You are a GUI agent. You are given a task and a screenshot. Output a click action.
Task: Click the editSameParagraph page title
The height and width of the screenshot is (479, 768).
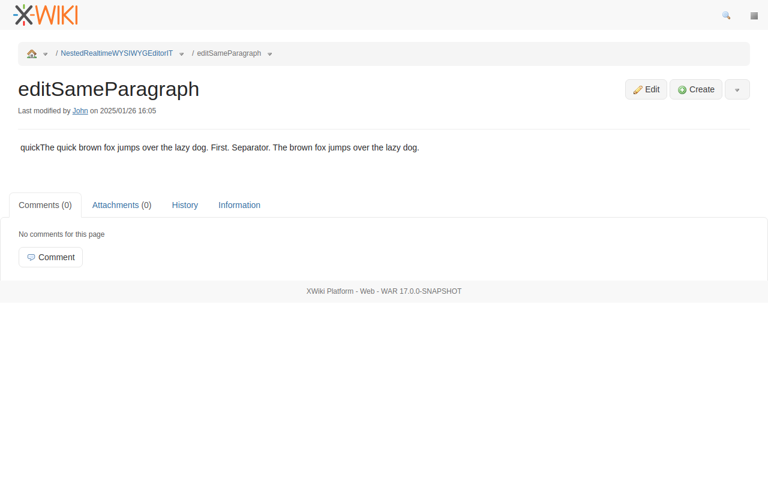click(109, 89)
